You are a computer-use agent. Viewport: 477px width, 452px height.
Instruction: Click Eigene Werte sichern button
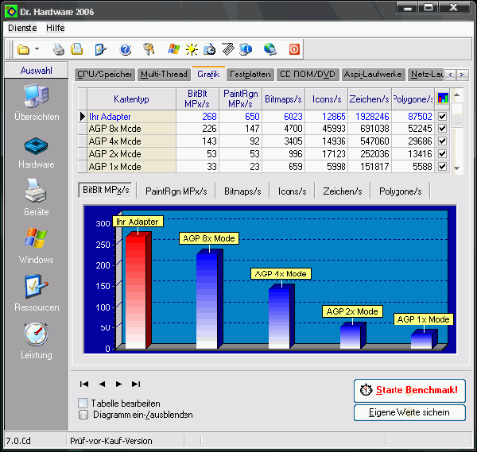click(409, 412)
